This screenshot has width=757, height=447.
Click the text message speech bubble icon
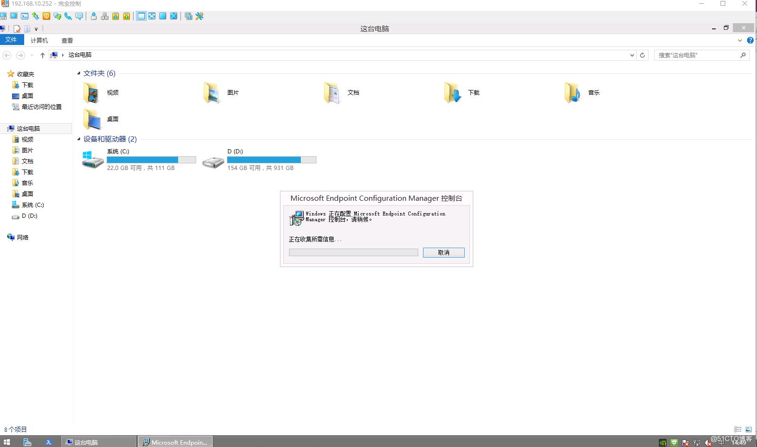[x=79, y=16]
